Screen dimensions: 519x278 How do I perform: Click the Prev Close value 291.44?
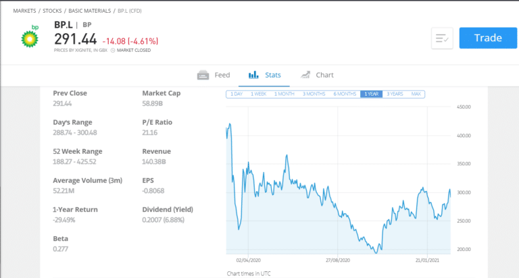62,103
